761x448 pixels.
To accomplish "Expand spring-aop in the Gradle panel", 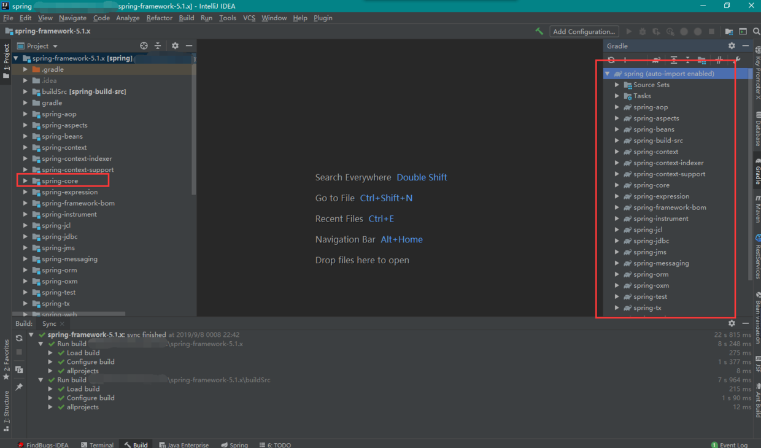I will [x=617, y=107].
